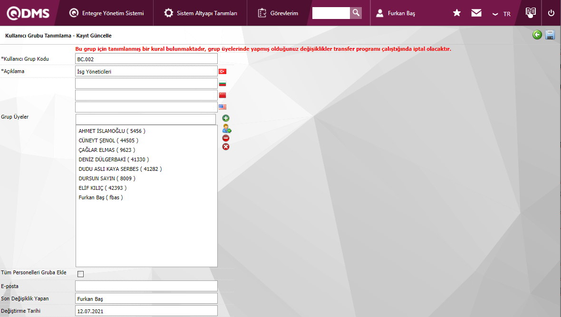Image resolution: width=561 pixels, height=317 pixels.
Task: Open the help book icon
Action: coord(531,12)
